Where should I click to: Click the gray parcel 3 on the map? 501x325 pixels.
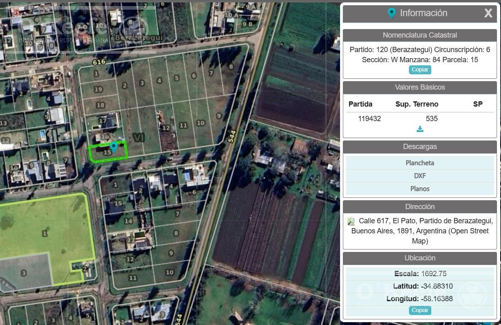(23, 273)
